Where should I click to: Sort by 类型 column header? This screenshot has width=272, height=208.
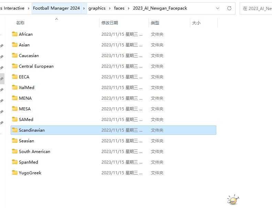coord(155,23)
